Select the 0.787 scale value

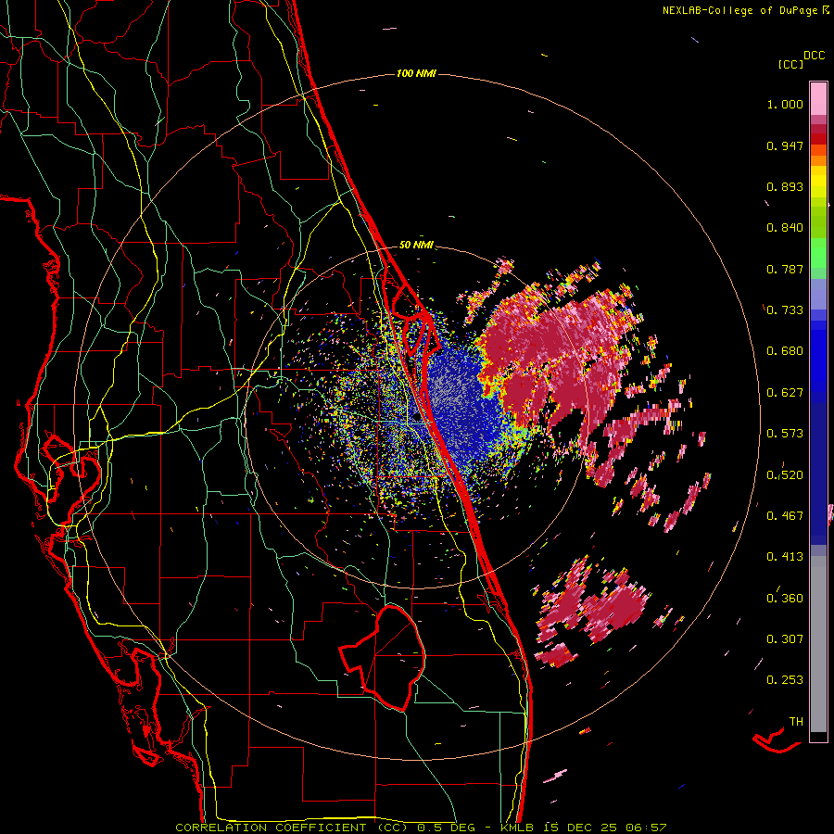point(785,269)
